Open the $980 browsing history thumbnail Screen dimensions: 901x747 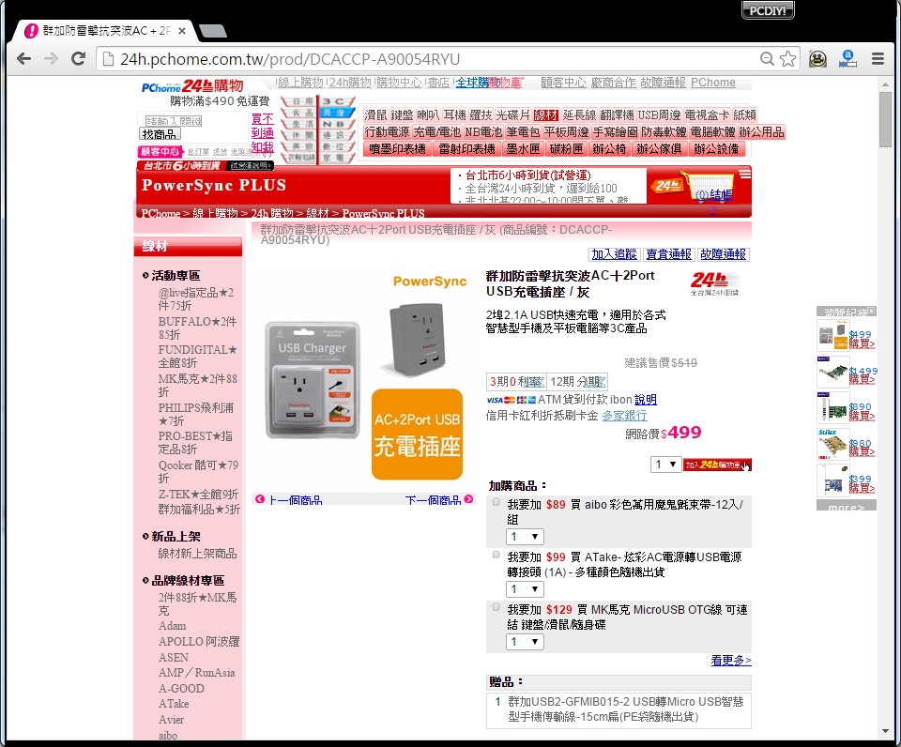click(x=832, y=444)
